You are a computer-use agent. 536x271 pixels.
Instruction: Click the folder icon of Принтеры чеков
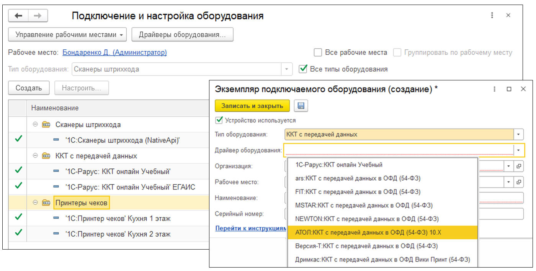pos(46,203)
